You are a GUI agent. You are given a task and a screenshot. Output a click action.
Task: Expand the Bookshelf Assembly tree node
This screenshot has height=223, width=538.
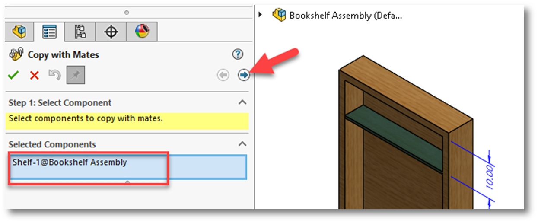pos(260,15)
